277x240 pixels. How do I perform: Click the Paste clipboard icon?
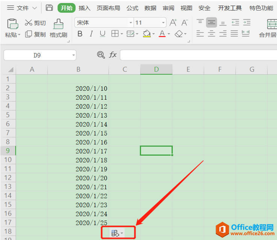pos(12,24)
